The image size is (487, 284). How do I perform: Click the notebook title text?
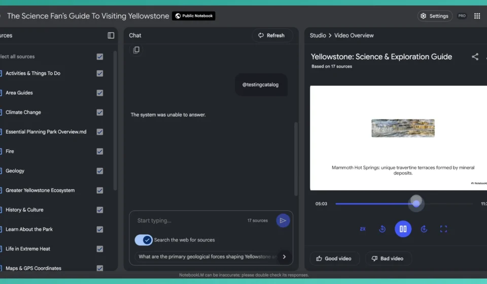click(x=88, y=16)
